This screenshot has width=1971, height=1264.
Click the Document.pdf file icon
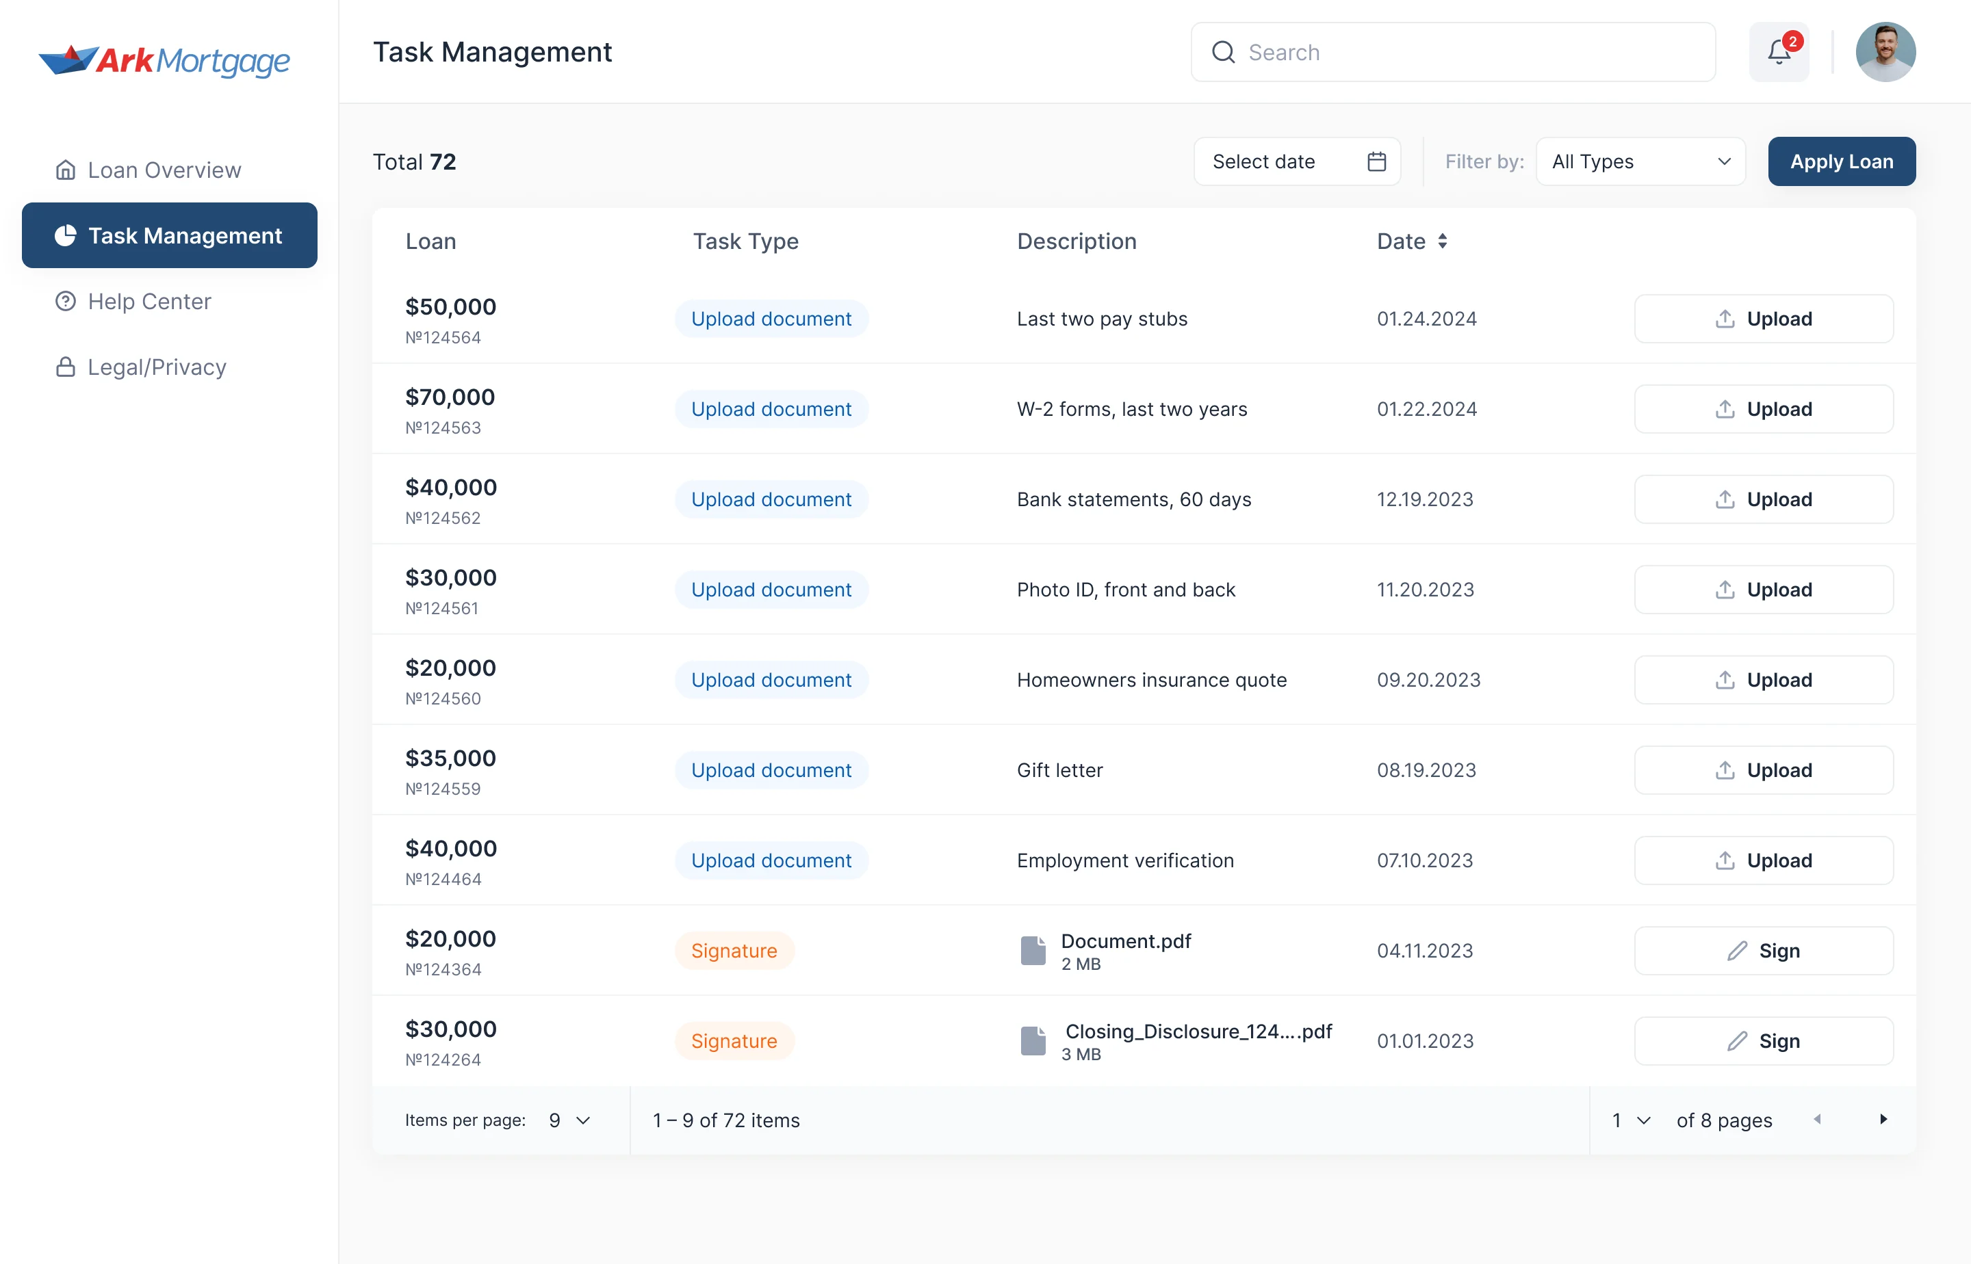pyautogui.click(x=1033, y=951)
